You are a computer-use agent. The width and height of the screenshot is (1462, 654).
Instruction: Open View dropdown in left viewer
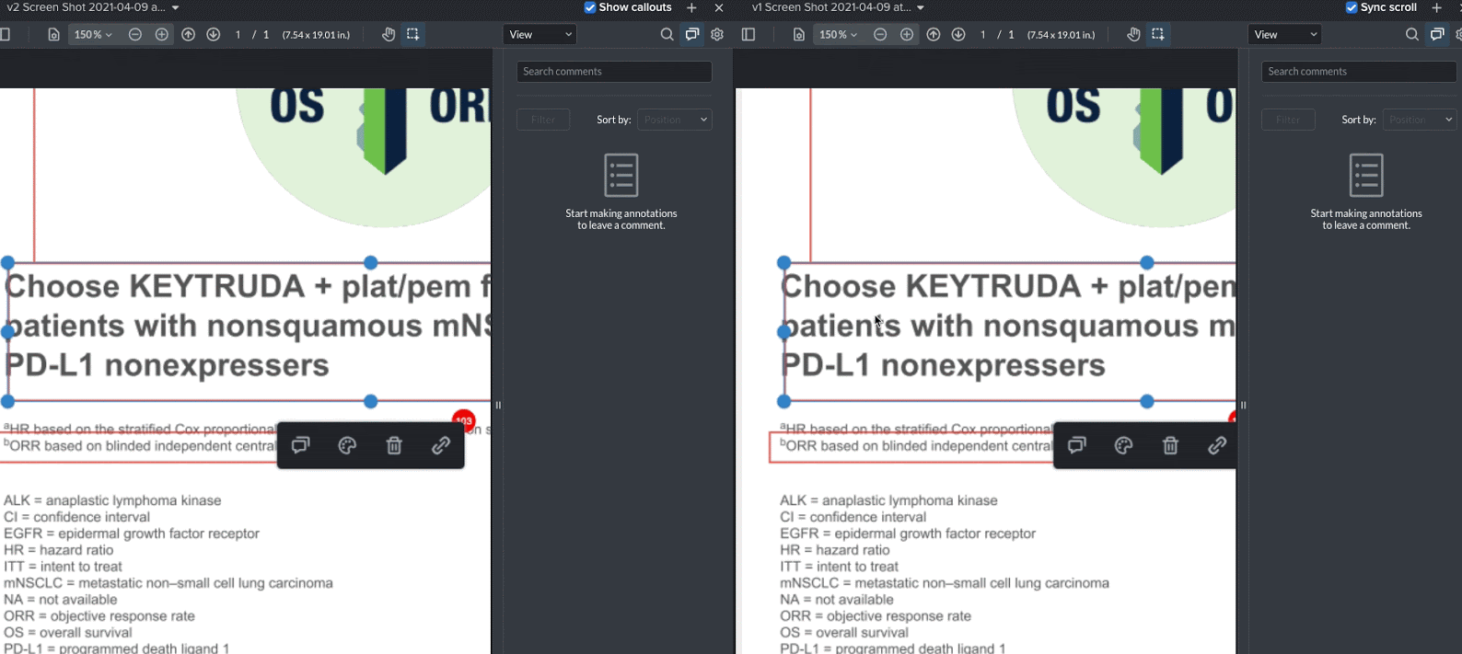tap(540, 34)
